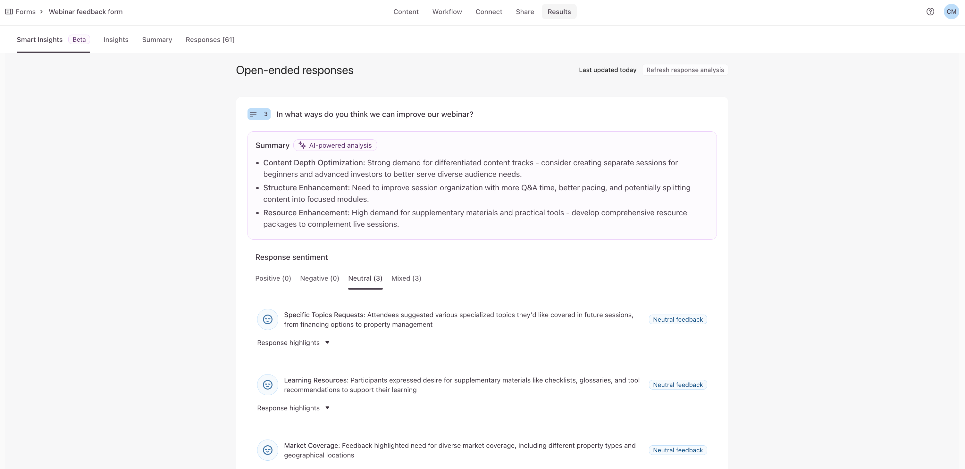Open the Responses [61] tab
Viewport: 965px width, 469px height.
[210, 40]
